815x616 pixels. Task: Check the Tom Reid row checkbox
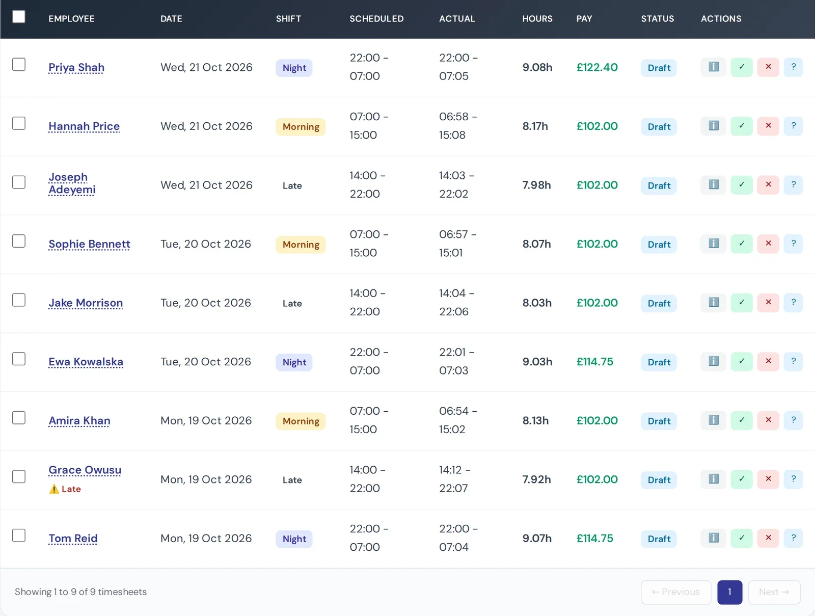point(19,535)
